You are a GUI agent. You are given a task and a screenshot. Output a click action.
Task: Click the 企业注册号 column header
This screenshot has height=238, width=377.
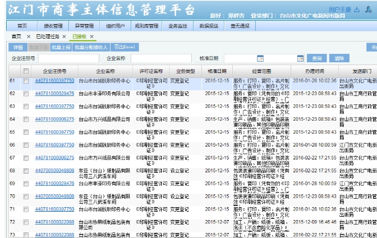pos(54,71)
